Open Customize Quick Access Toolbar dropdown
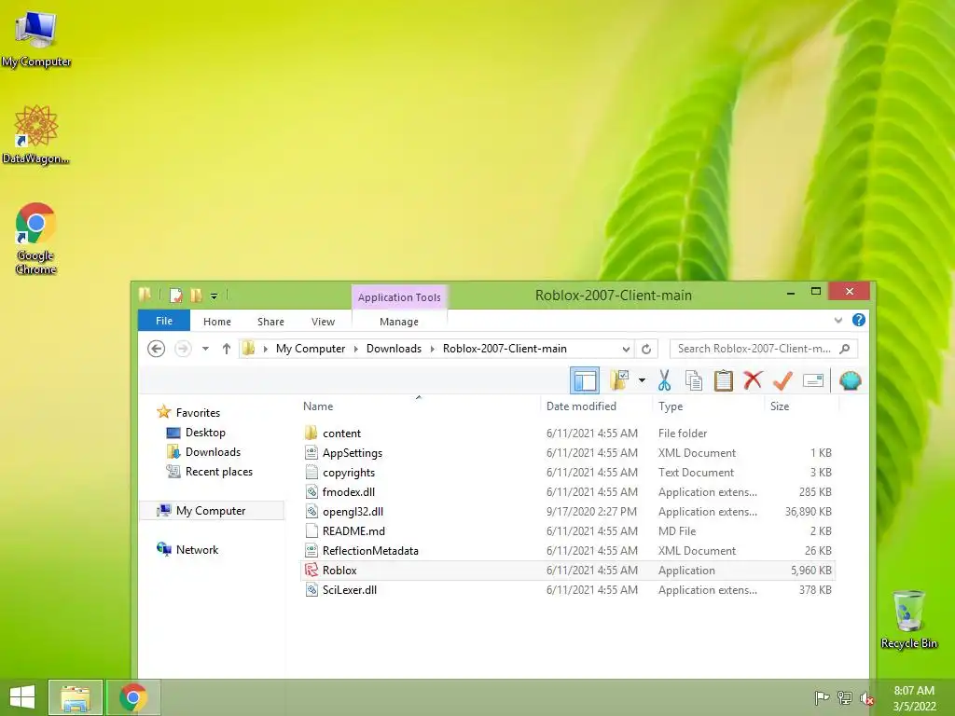 coord(214,296)
